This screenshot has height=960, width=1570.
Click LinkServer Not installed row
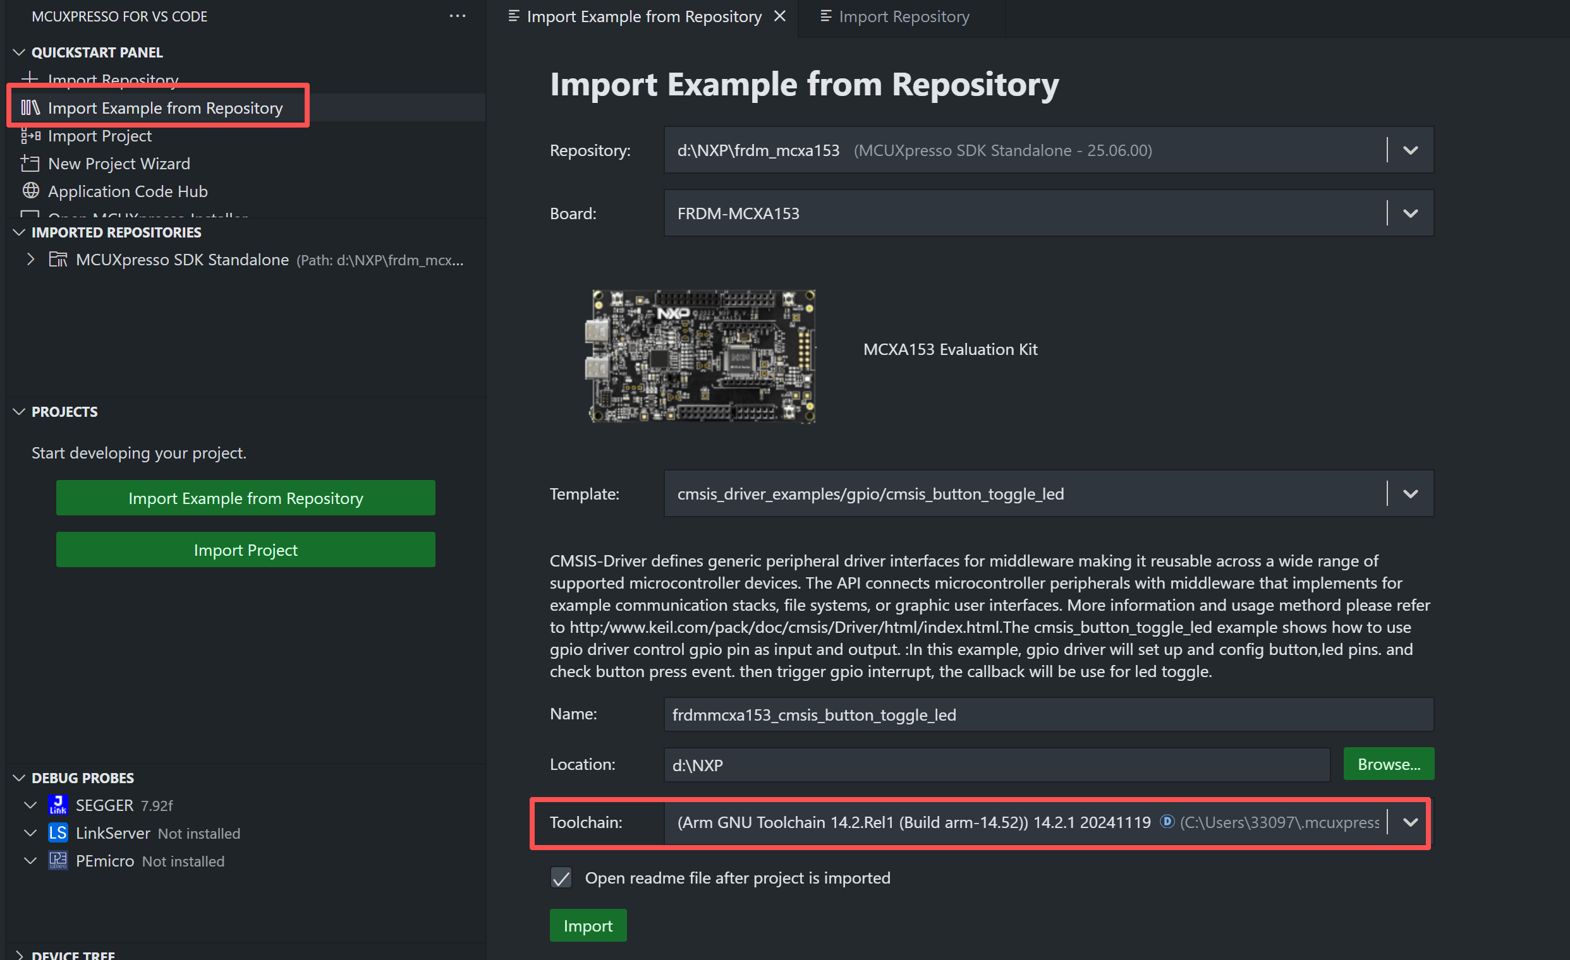pyautogui.click(x=245, y=832)
